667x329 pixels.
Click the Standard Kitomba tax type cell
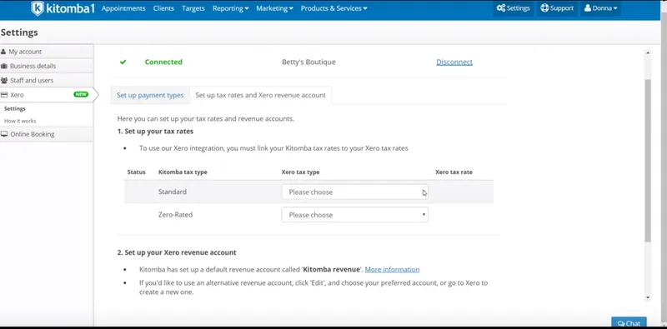tap(173, 192)
